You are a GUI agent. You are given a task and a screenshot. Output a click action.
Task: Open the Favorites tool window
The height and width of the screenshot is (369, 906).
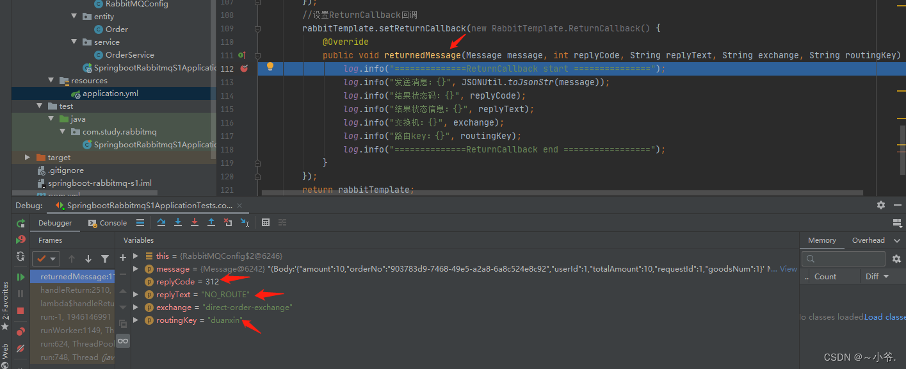pyautogui.click(x=5, y=307)
